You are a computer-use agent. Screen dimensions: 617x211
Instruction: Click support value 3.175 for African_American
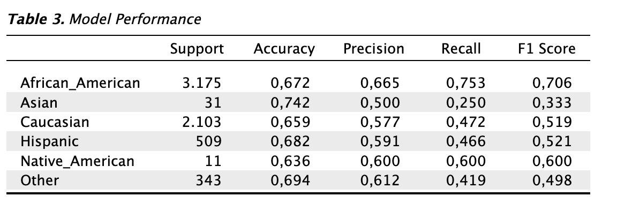click(x=201, y=83)
